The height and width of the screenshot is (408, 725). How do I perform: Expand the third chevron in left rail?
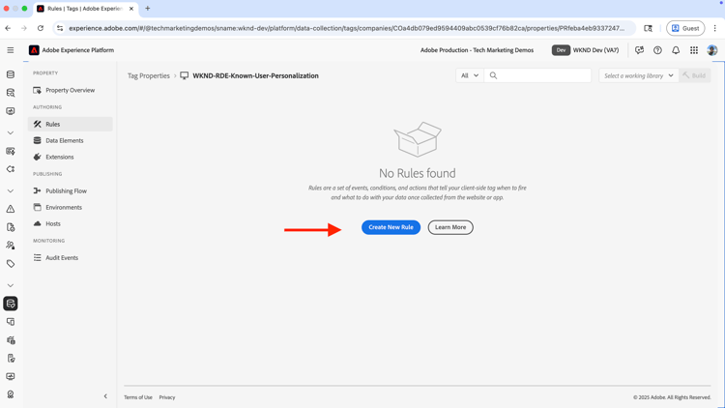coord(11,285)
